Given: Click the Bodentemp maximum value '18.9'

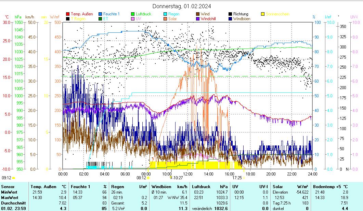Looking at the screenshot, I should click(345, 198).
